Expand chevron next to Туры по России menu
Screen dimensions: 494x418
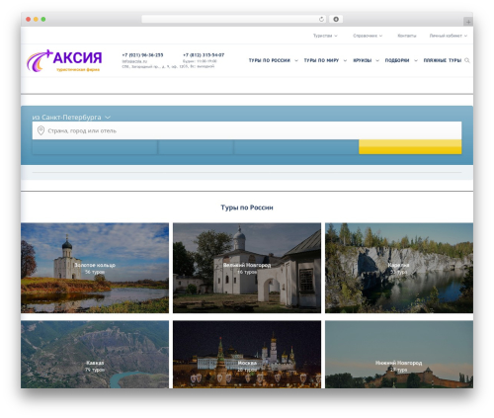(x=296, y=60)
